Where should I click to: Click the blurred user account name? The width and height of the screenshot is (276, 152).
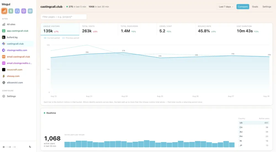click(x=9, y=147)
